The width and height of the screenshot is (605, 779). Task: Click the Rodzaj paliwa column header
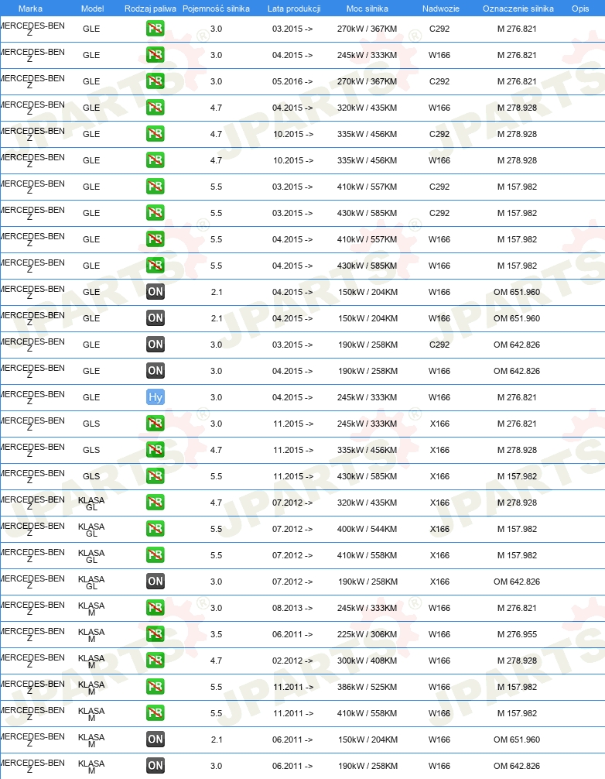[150, 9]
